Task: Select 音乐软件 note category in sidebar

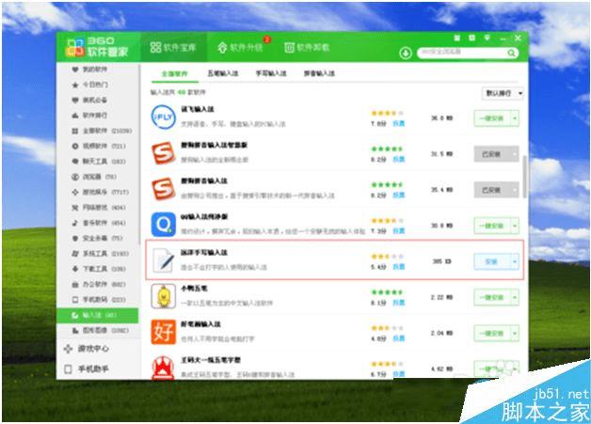Action: (x=99, y=223)
